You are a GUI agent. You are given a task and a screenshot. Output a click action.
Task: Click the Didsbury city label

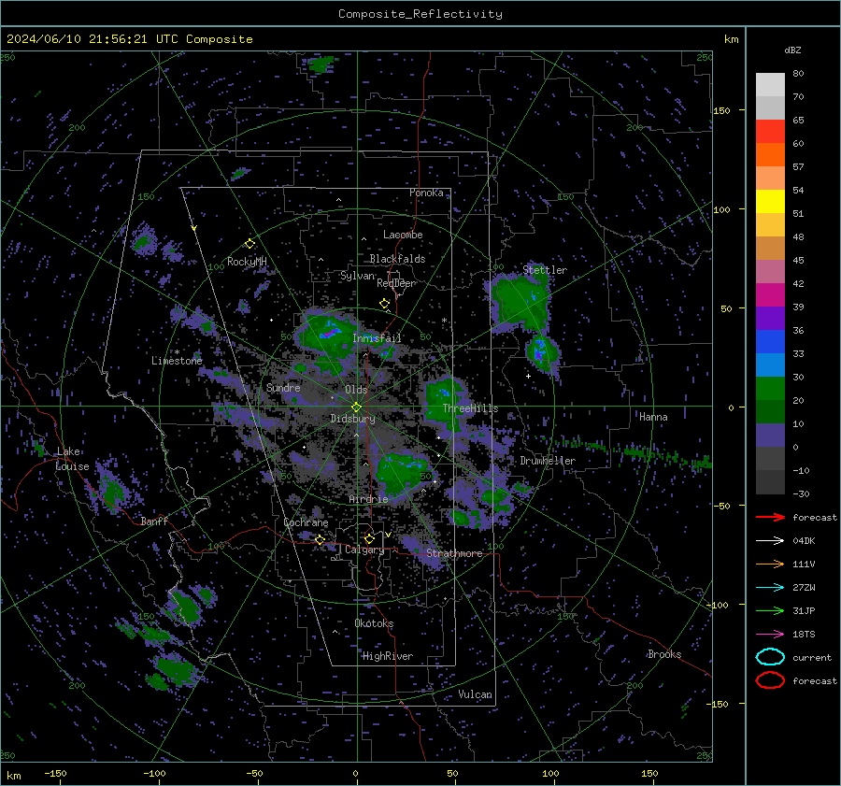click(x=353, y=419)
